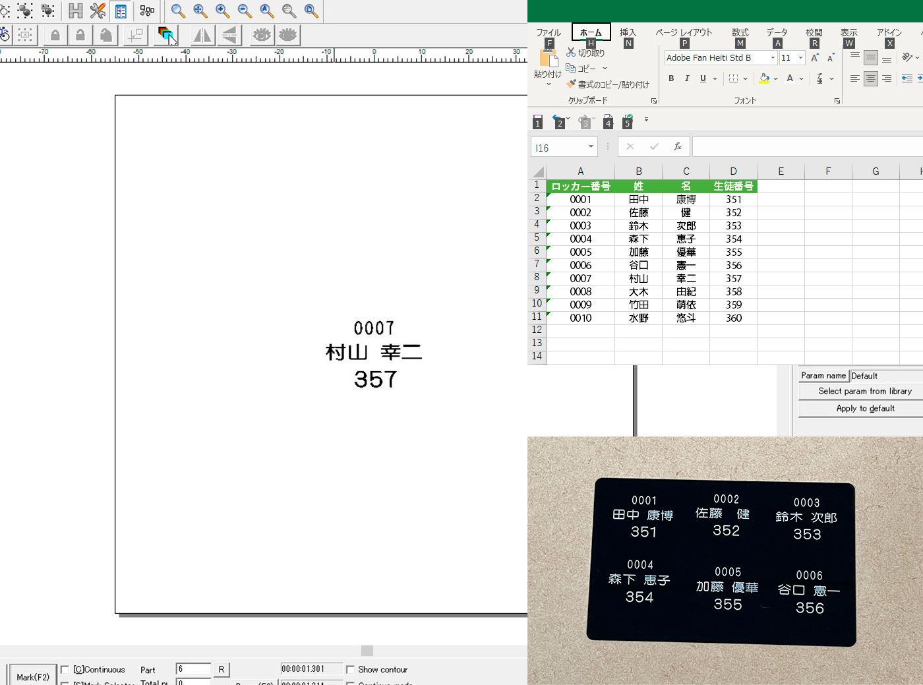923x685 pixels.
Task: Click the blue list panel icon
Action: (x=121, y=11)
